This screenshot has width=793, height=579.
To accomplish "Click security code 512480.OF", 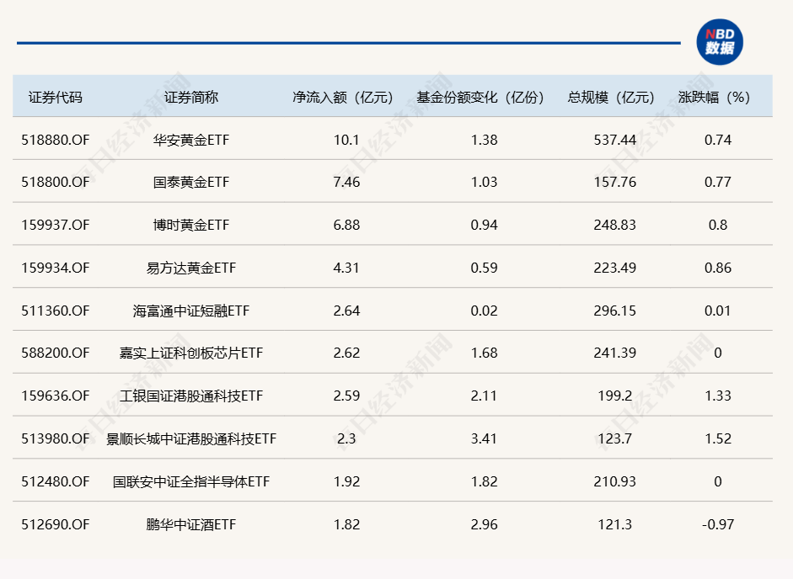I will pyautogui.click(x=55, y=482).
